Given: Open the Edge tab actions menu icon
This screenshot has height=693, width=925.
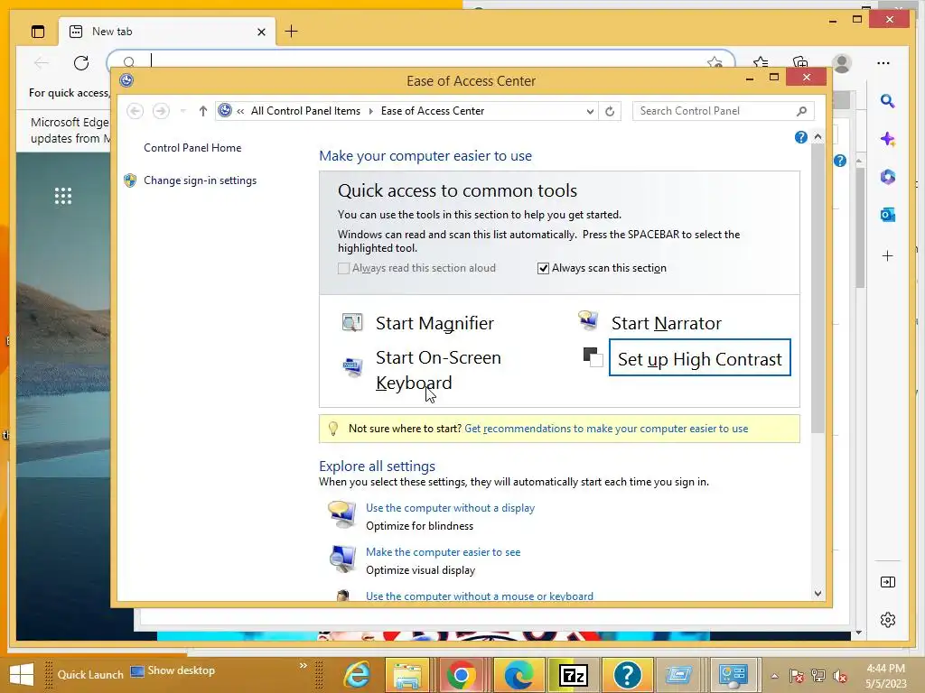Looking at the screenshot, I should (38, 32).
